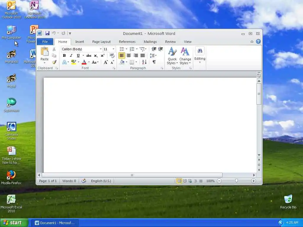Align text left
This screenshot has width=303, height=227.
pos(122,56)
